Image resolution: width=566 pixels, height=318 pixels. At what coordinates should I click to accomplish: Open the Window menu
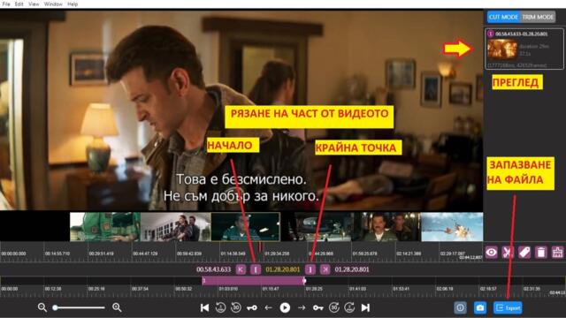[53, 4]
